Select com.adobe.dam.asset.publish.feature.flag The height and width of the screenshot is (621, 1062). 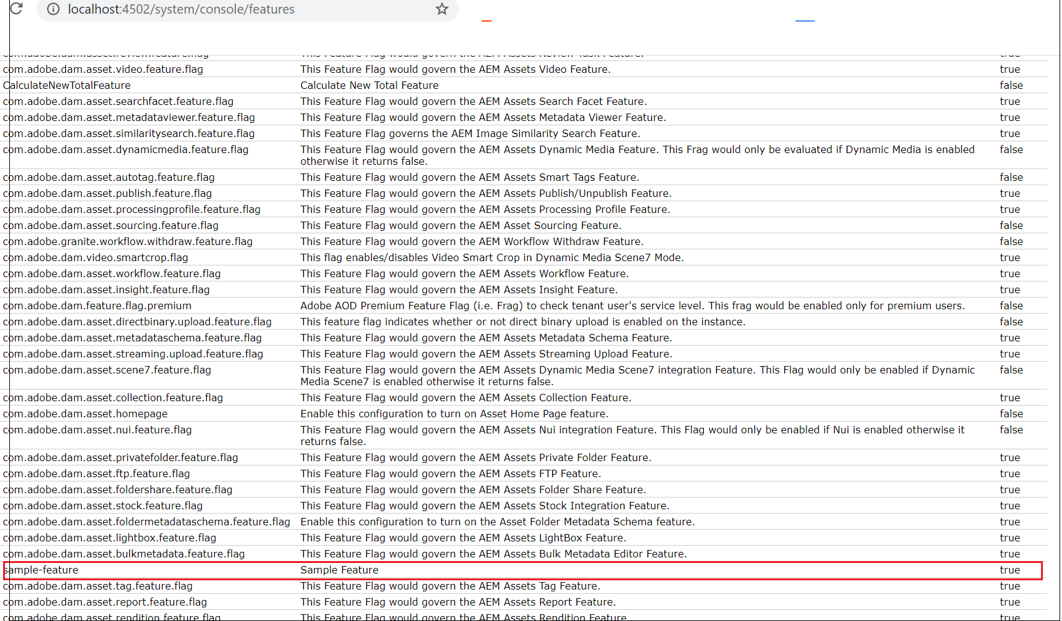pyautogui.click(x=107, y=193)
